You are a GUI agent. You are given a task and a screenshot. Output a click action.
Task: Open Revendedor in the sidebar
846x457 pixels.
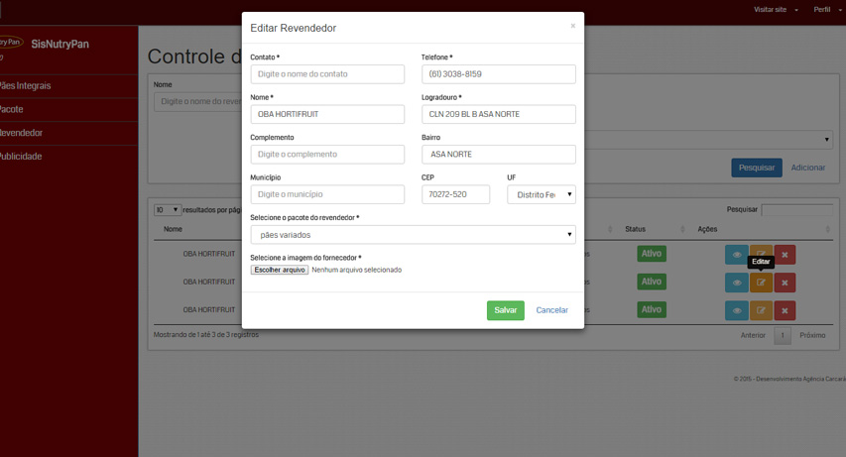click(x=69, y=133)
